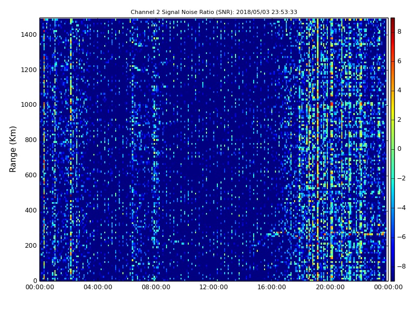
Task: Click the colorbar label 8
Action: point(399,32)
